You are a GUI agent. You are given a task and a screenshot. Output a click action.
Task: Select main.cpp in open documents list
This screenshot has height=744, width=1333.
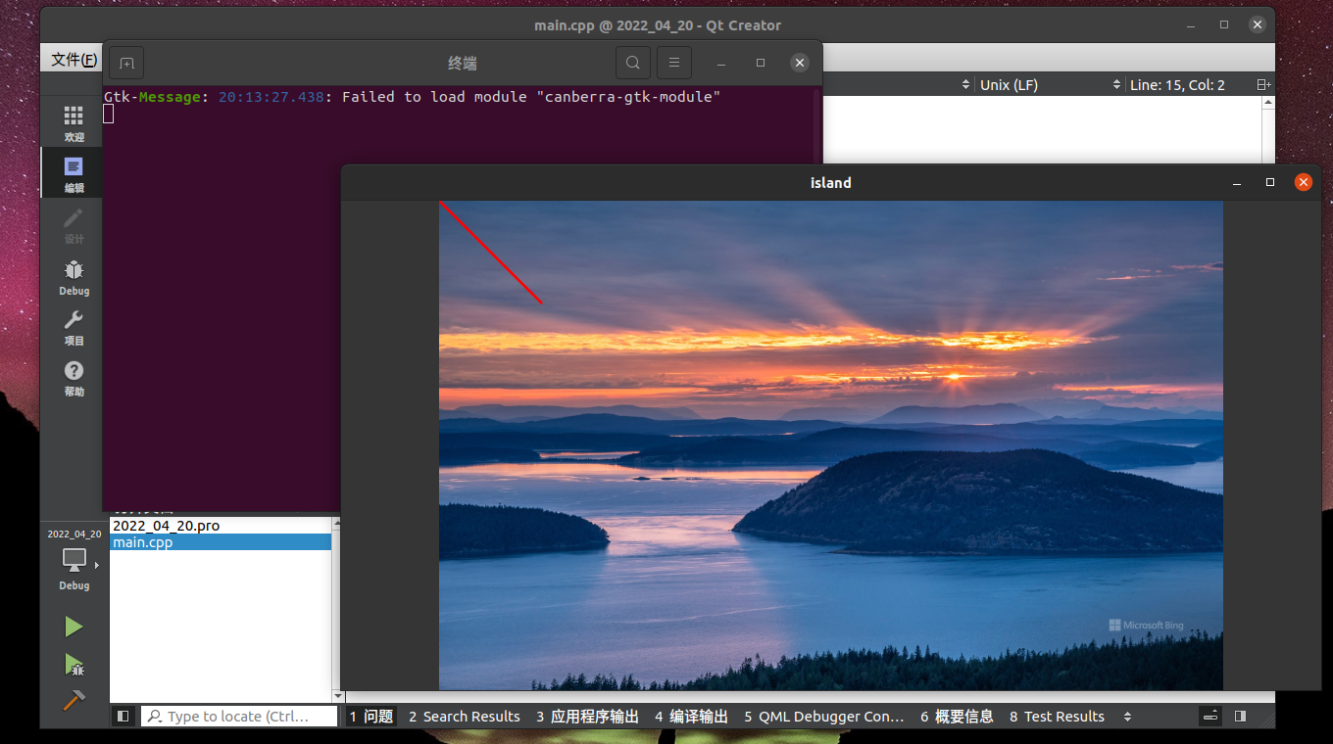click(x=221, y=542)
